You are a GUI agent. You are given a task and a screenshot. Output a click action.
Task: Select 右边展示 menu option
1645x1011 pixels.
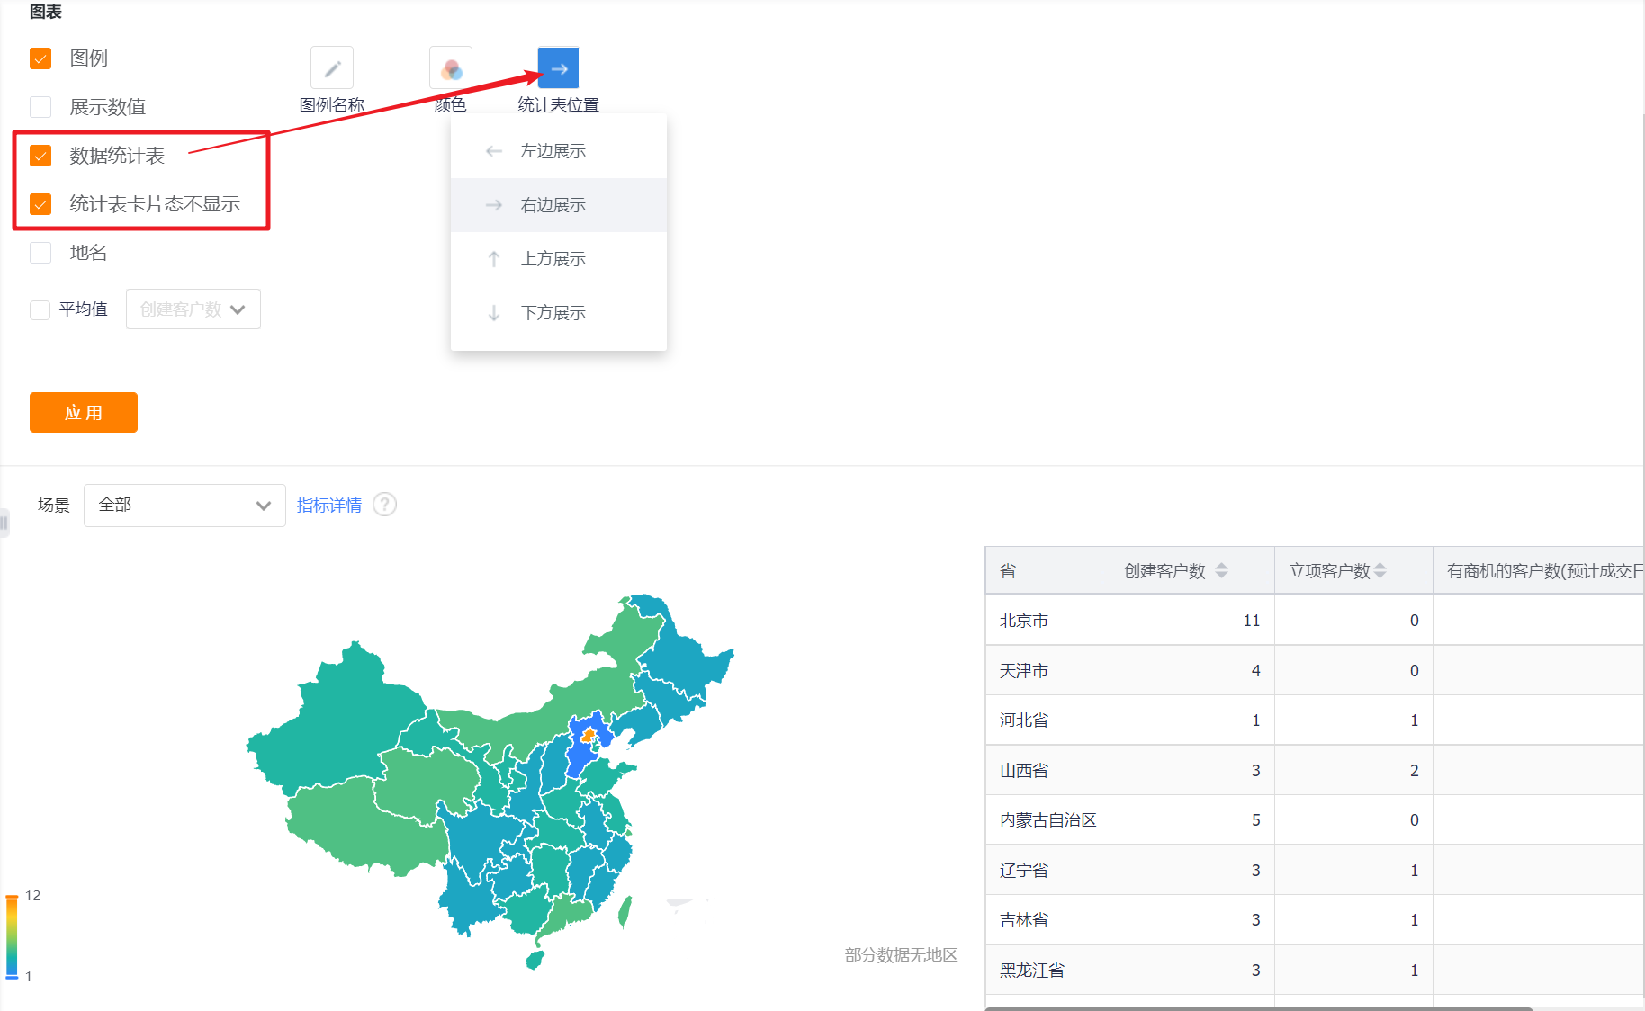[x=559, y=205]
